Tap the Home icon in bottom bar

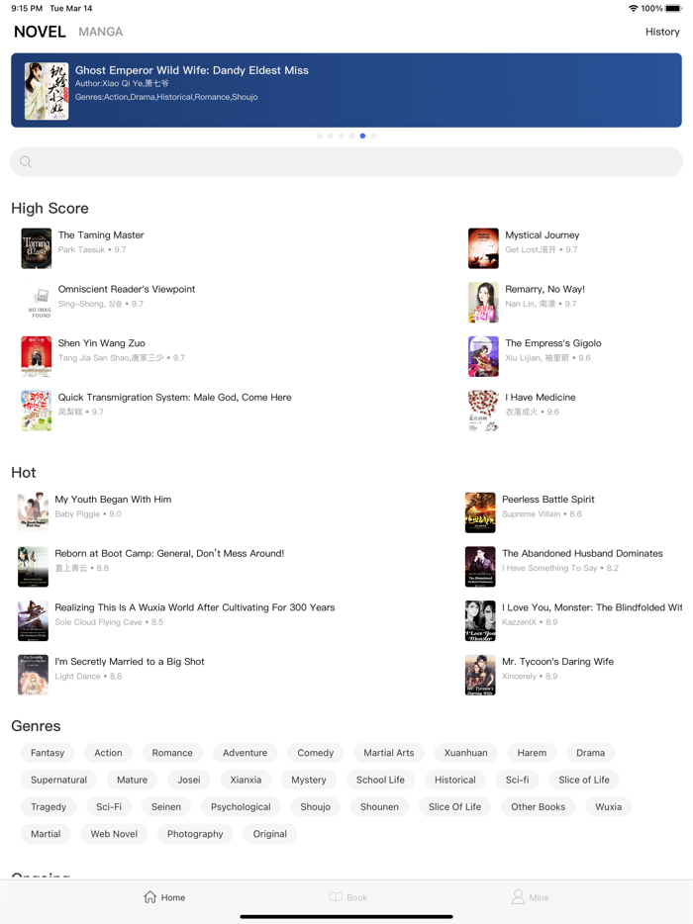[149, 897]
